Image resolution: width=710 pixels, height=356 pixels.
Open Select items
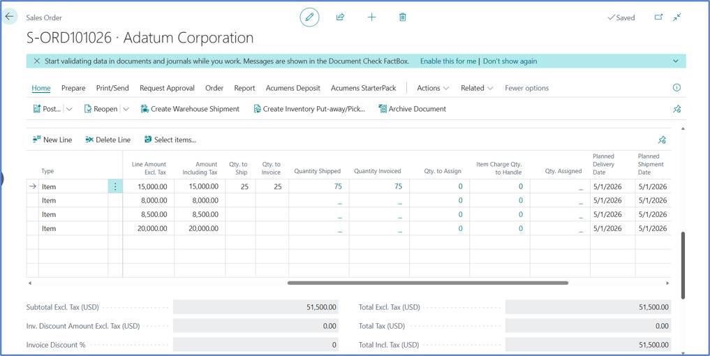tap(170, 140)
